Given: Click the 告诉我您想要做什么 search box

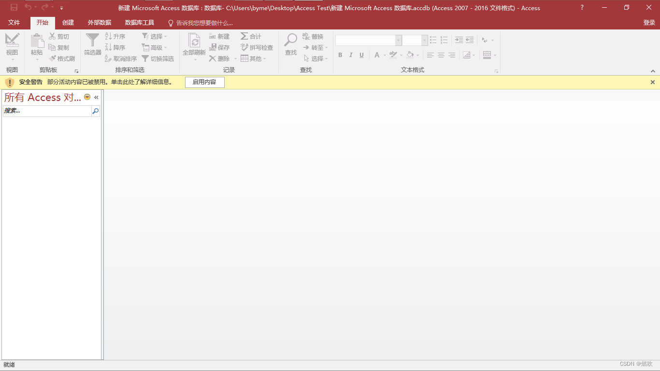Looking at the screenshot, I should (201, 23).
